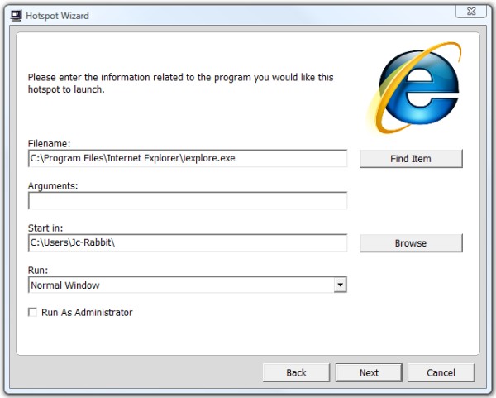
Task: Click inside the Start in path field
Action: [x=188, y=242]
